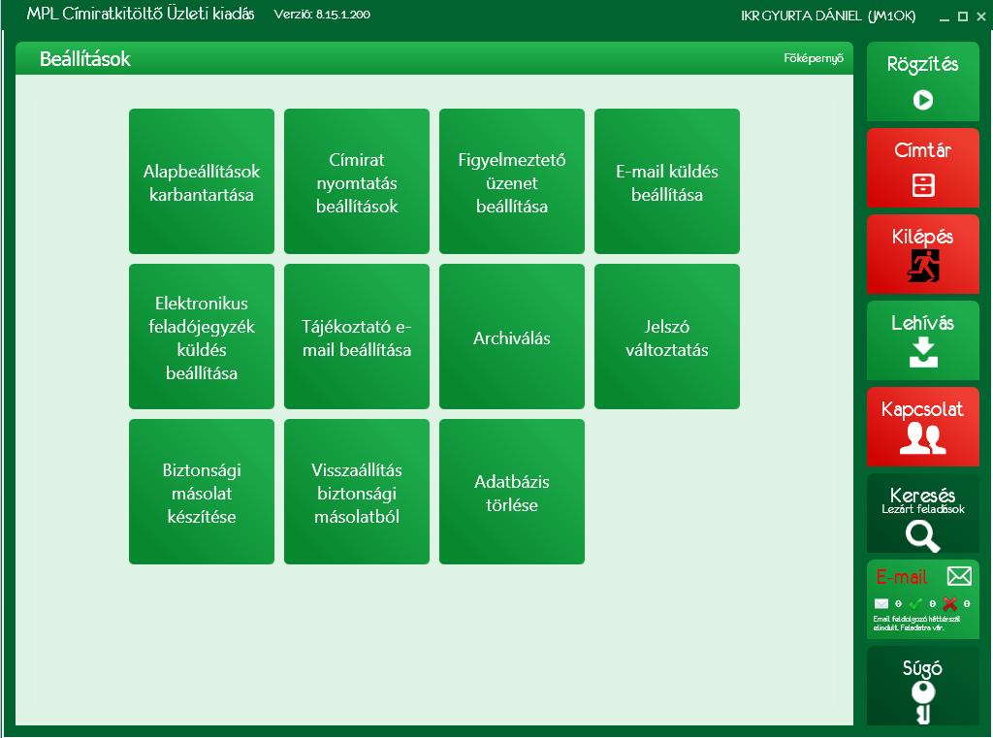993x738 pixels.
Task: Select Elektronikus feladójegyzék küldés beállítása tile
Action: (202, 337)
